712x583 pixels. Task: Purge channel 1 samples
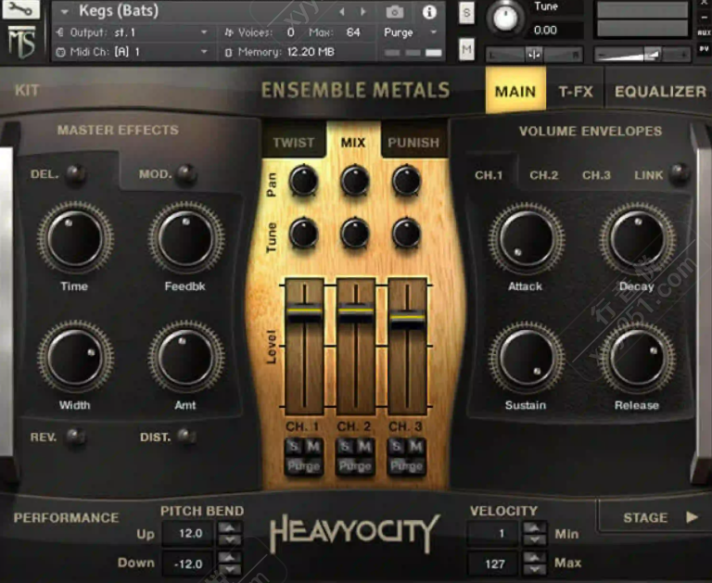[304, 466]
